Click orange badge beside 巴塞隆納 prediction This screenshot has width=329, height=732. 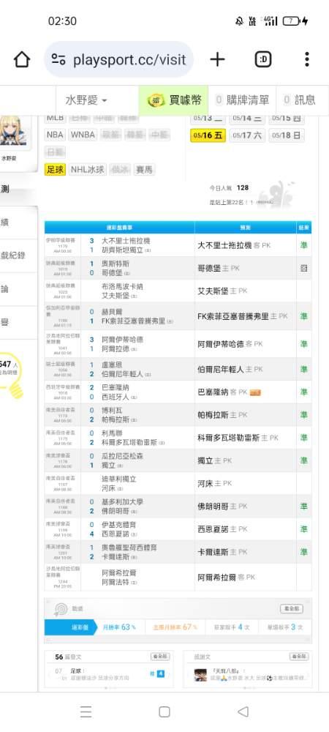255,392
